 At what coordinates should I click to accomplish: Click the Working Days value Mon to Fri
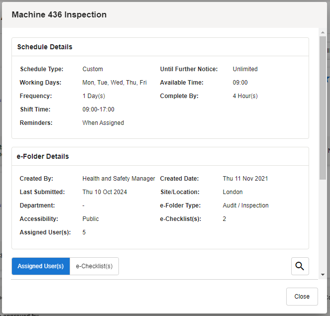coord(114,83)
